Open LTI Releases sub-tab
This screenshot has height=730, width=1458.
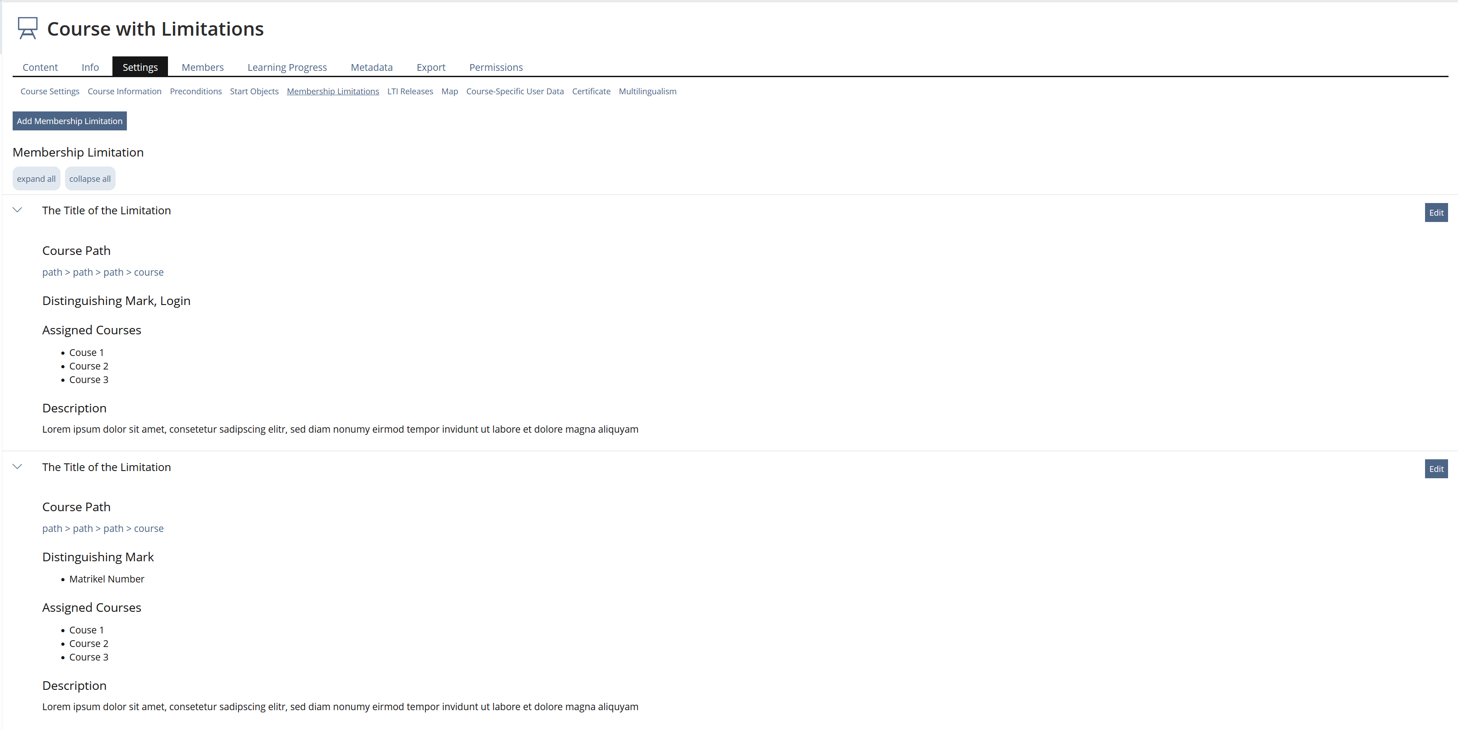pyautogui.click(x=410, y=91)
